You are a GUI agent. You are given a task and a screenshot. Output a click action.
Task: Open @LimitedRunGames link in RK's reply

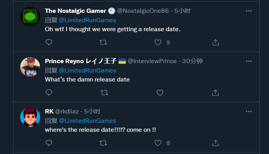(x=88, y=121)
